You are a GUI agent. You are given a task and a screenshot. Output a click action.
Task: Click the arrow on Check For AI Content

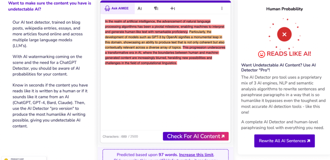223,136
